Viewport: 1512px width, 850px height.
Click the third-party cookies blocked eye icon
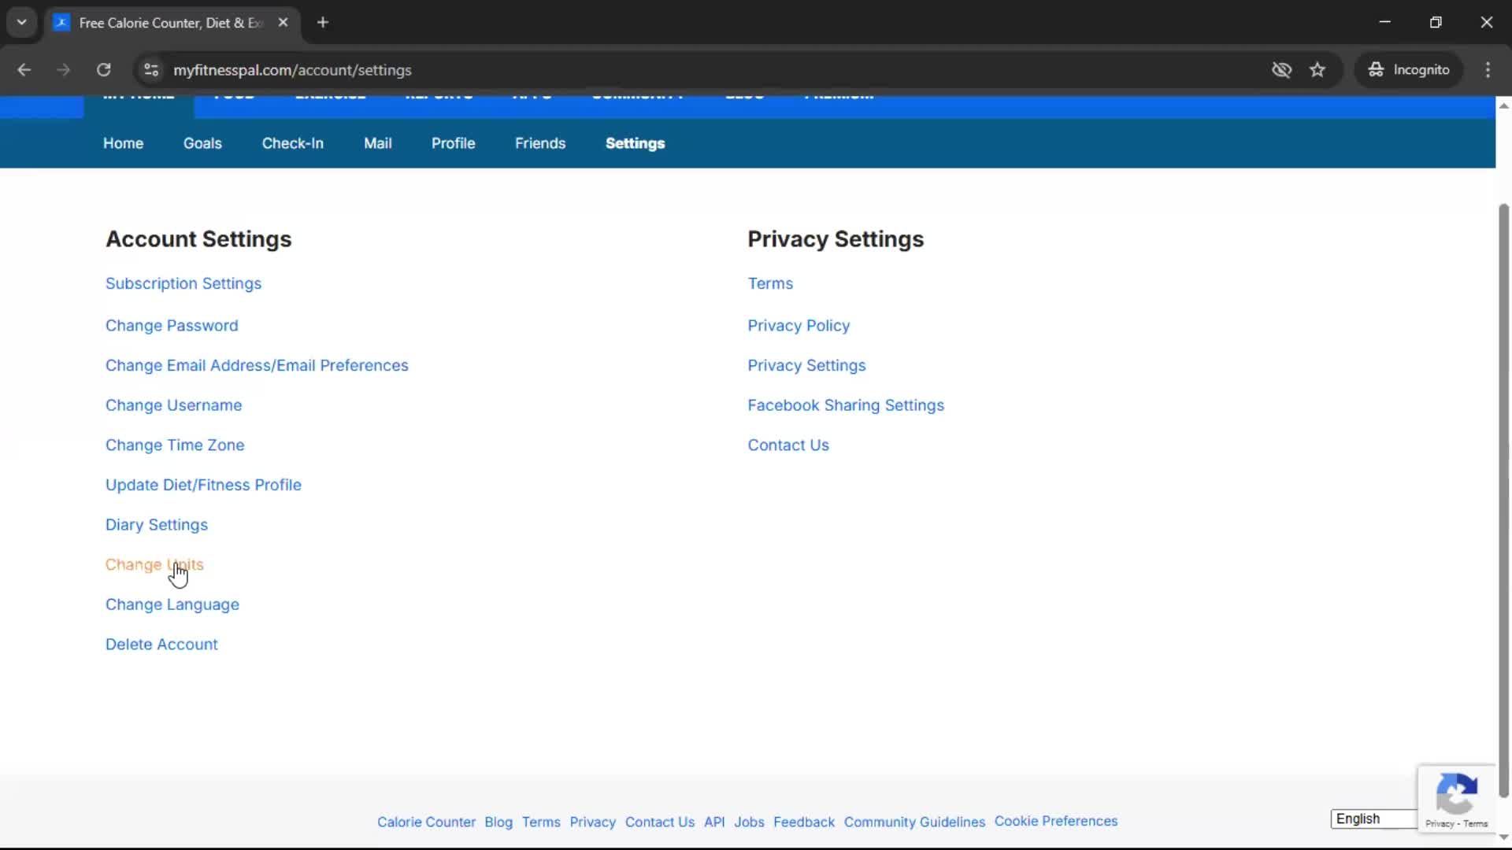pos(1281,70)
